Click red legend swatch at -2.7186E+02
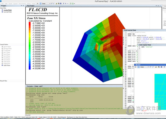Image resolution: width=166 pixels, height=119 pixels. [x=30, y=23]
